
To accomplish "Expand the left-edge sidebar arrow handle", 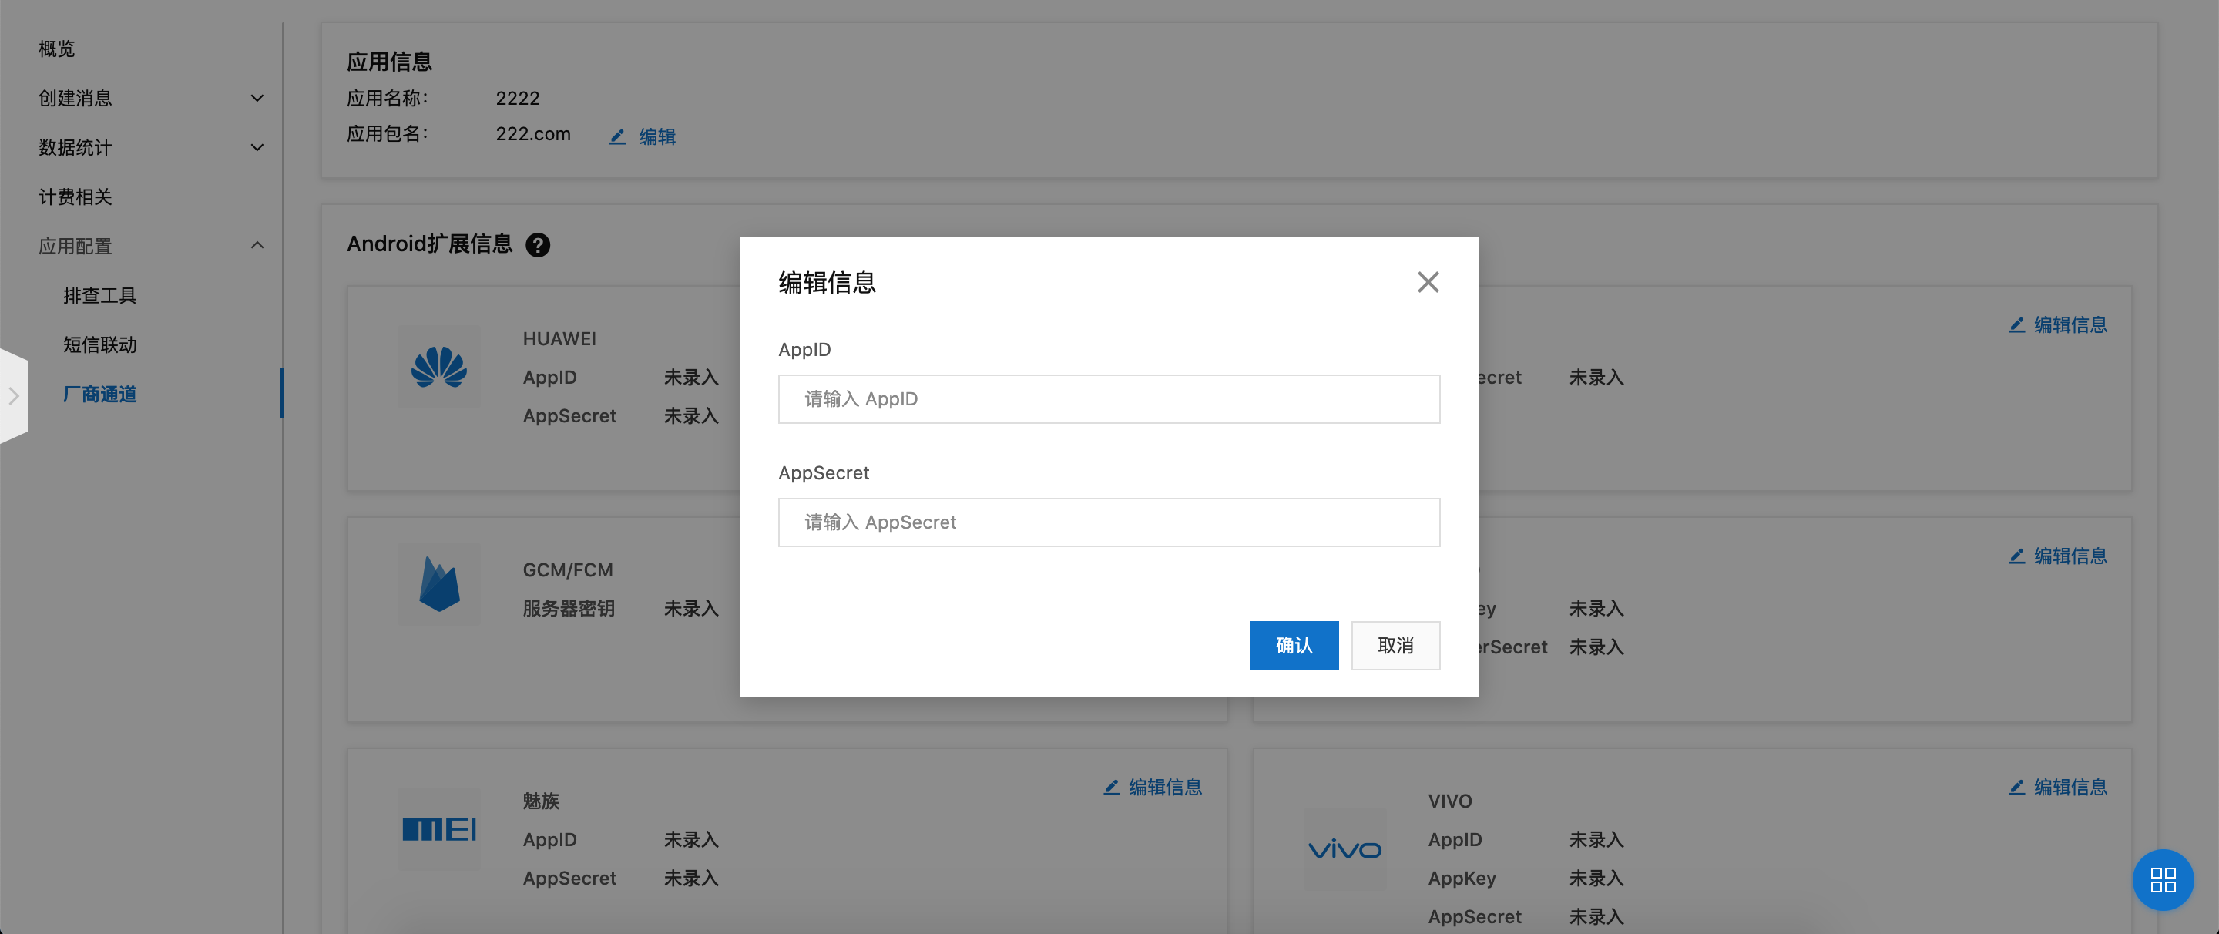I will 14,395.
